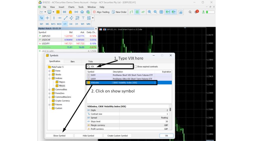Switch to H4 timeframe

coord(71,24)
